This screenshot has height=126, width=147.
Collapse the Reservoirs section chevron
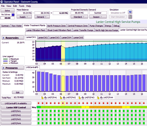point(4,38)
